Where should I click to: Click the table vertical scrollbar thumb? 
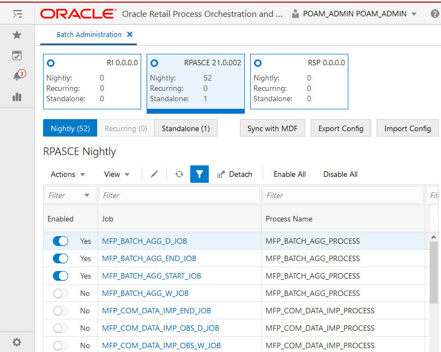click(x=434, y=272)
